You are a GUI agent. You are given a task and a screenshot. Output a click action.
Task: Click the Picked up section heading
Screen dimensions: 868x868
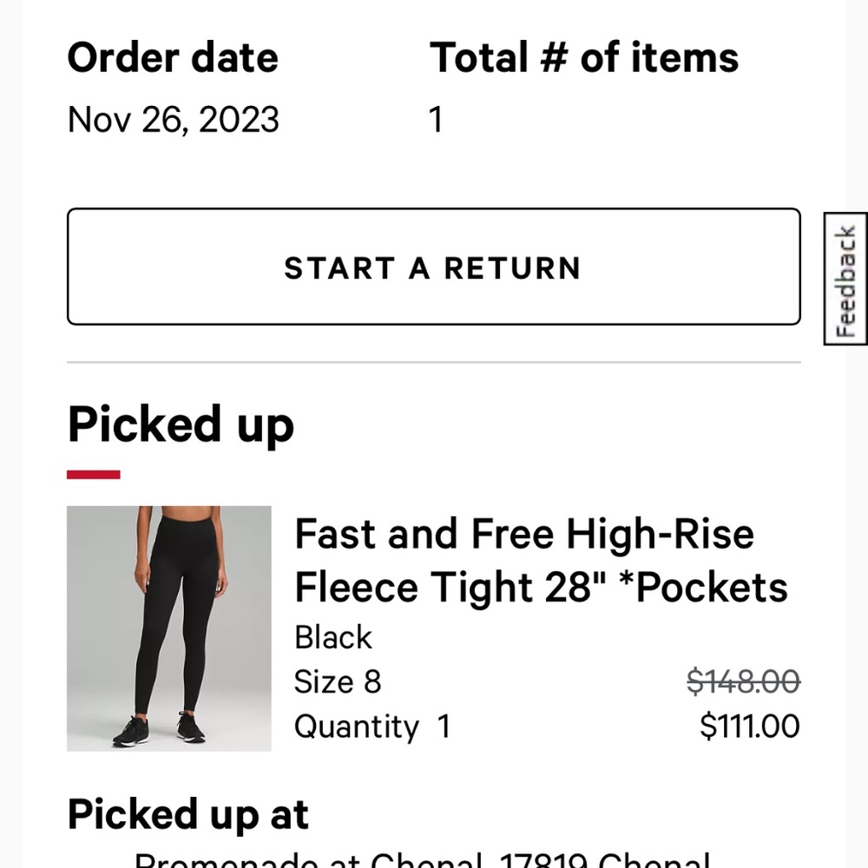coord(181,424)
